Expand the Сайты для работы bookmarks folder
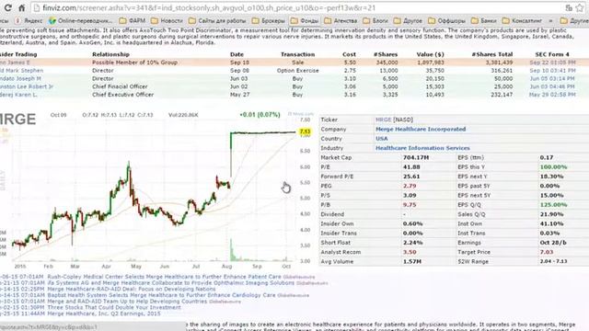This screenshot has height=331, width=589. point(217,20)
